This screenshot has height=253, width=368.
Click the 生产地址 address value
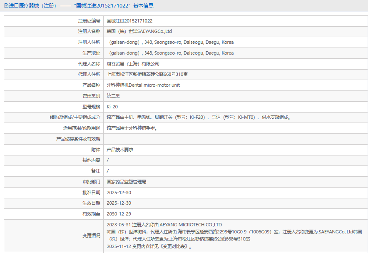[x=170, y=53]
